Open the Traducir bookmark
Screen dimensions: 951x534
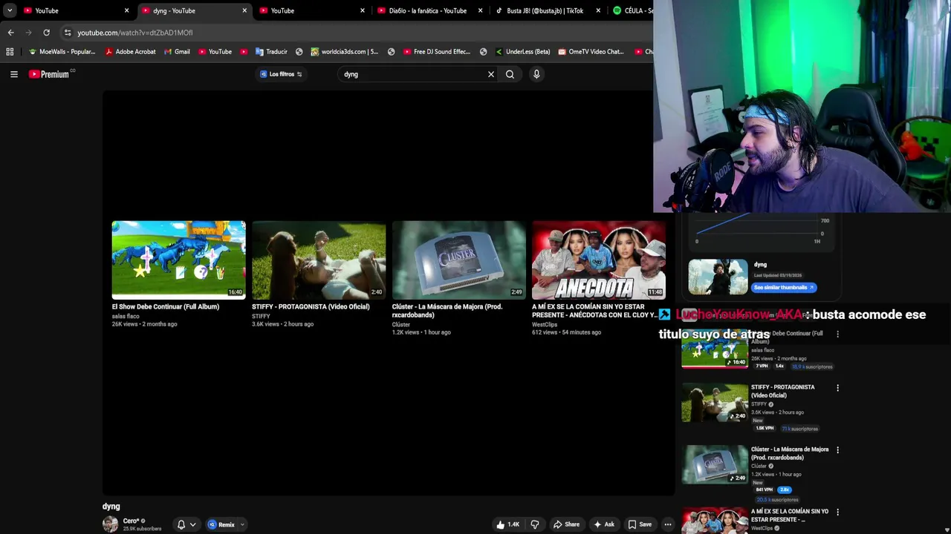(x=271, y=52)
